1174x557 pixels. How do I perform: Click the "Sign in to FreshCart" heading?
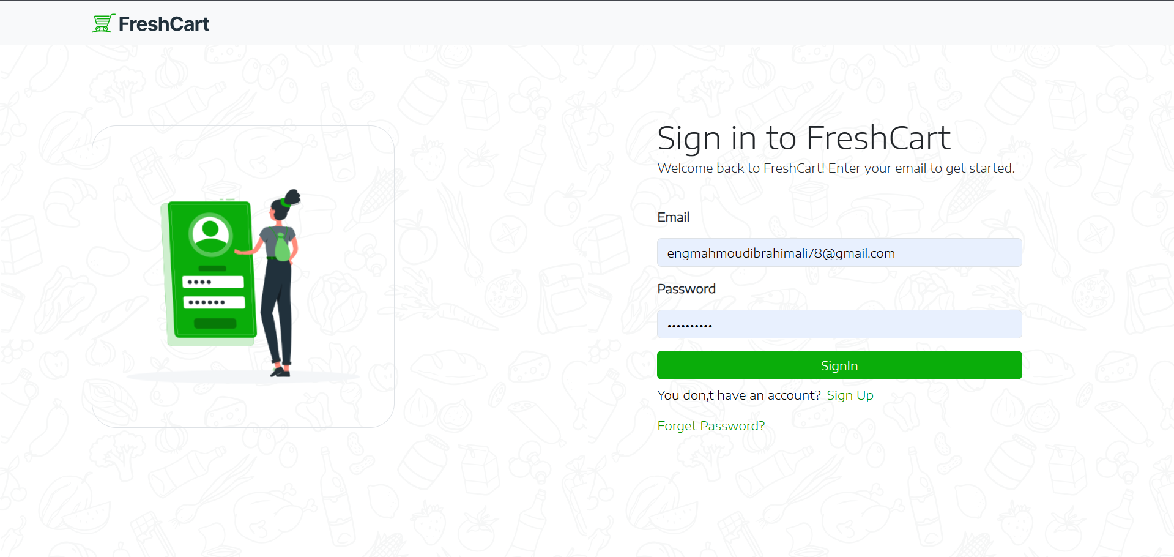(x=803, y=138)
